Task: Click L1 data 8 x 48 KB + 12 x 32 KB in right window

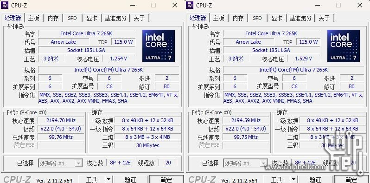Action: [x=333, y=120]
